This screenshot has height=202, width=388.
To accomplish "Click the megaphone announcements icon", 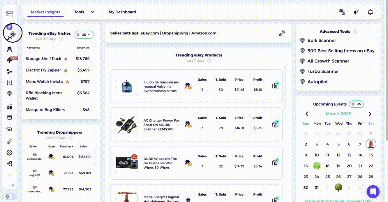I will pyautogui.click(x=356, y=12).
